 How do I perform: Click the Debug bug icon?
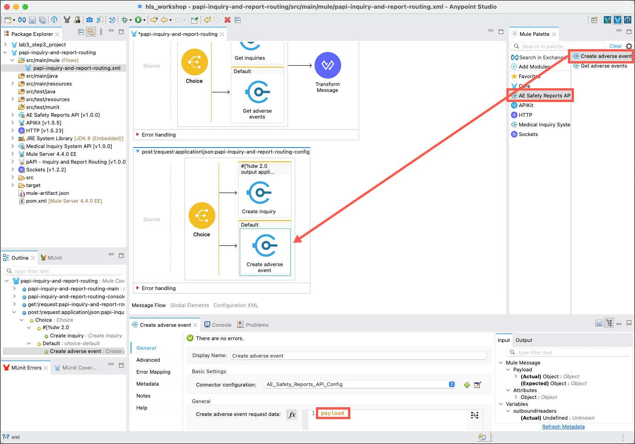124,20
